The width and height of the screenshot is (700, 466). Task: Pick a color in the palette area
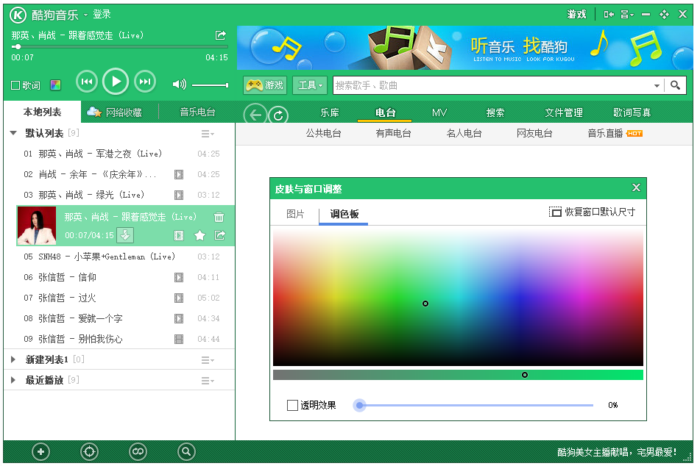point(458,296)
